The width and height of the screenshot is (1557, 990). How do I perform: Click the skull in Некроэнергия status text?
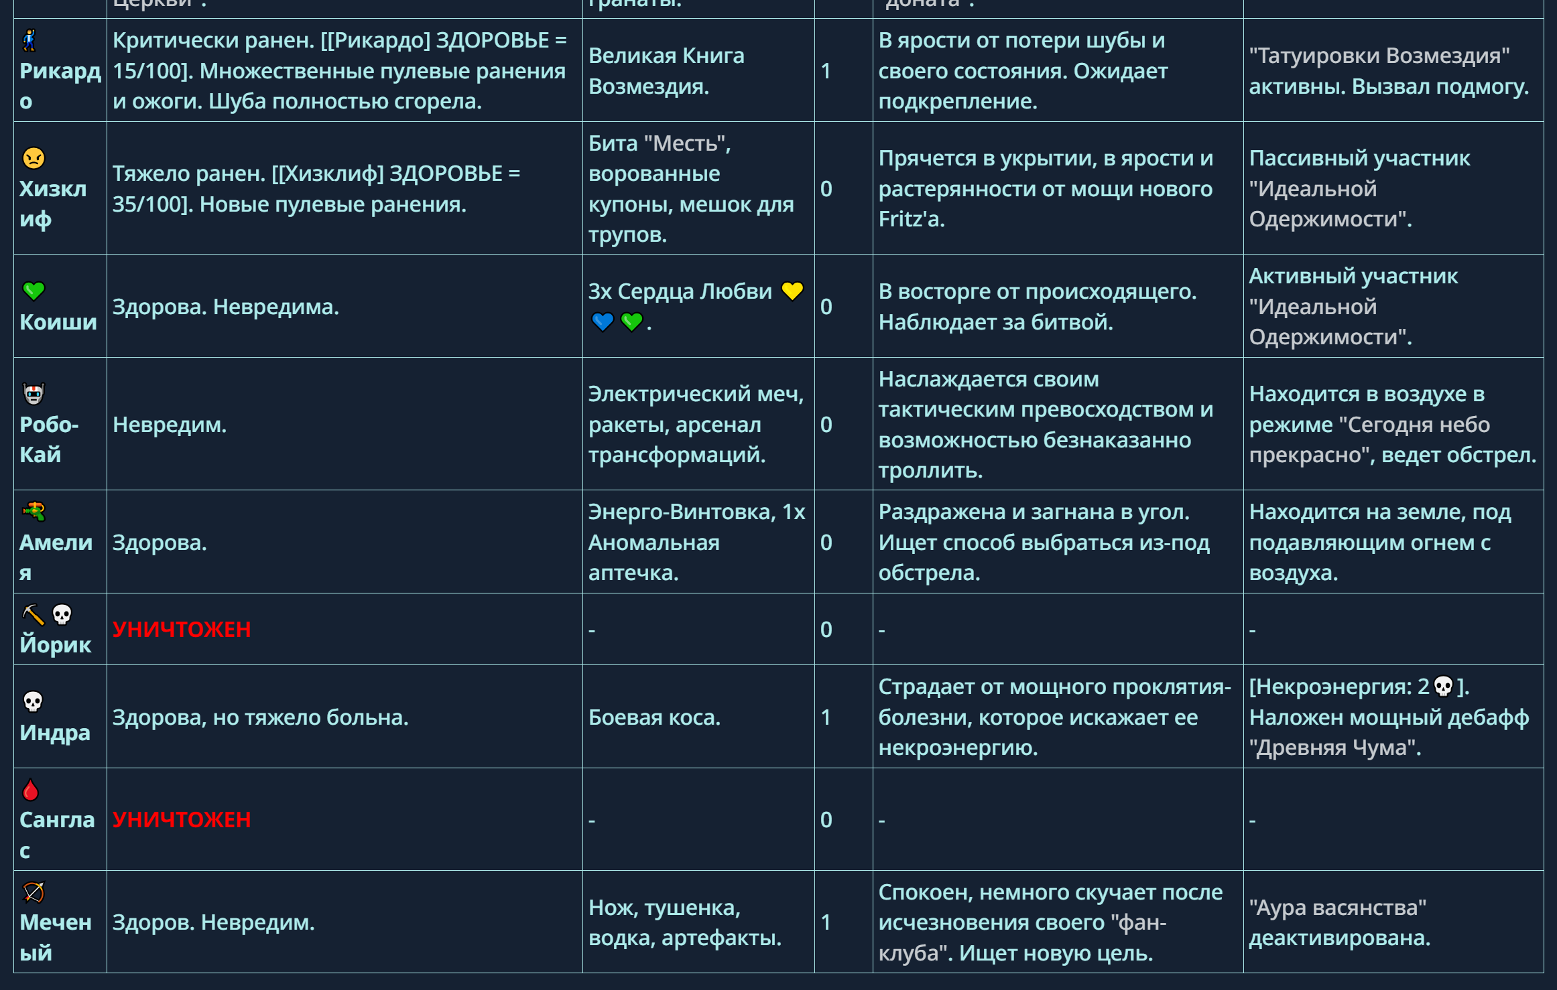tap(1442, 687)
